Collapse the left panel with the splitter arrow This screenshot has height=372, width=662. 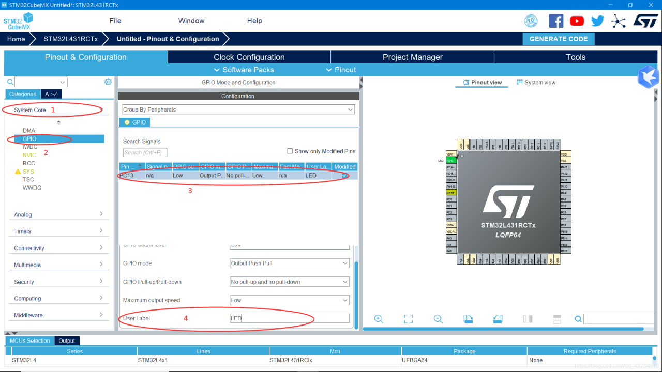point(361,79)
